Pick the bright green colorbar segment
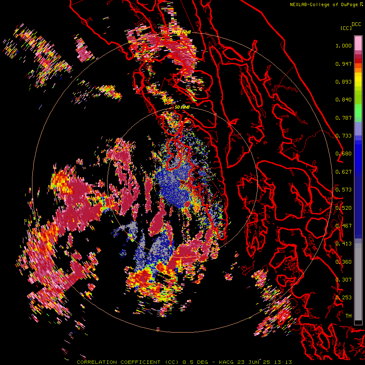This screenshot has height=365, width=365. point(358,111)
